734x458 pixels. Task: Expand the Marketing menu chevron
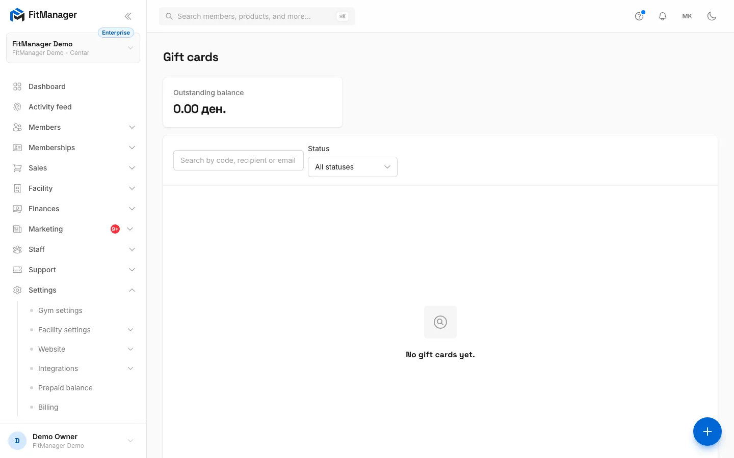(130, 229)
